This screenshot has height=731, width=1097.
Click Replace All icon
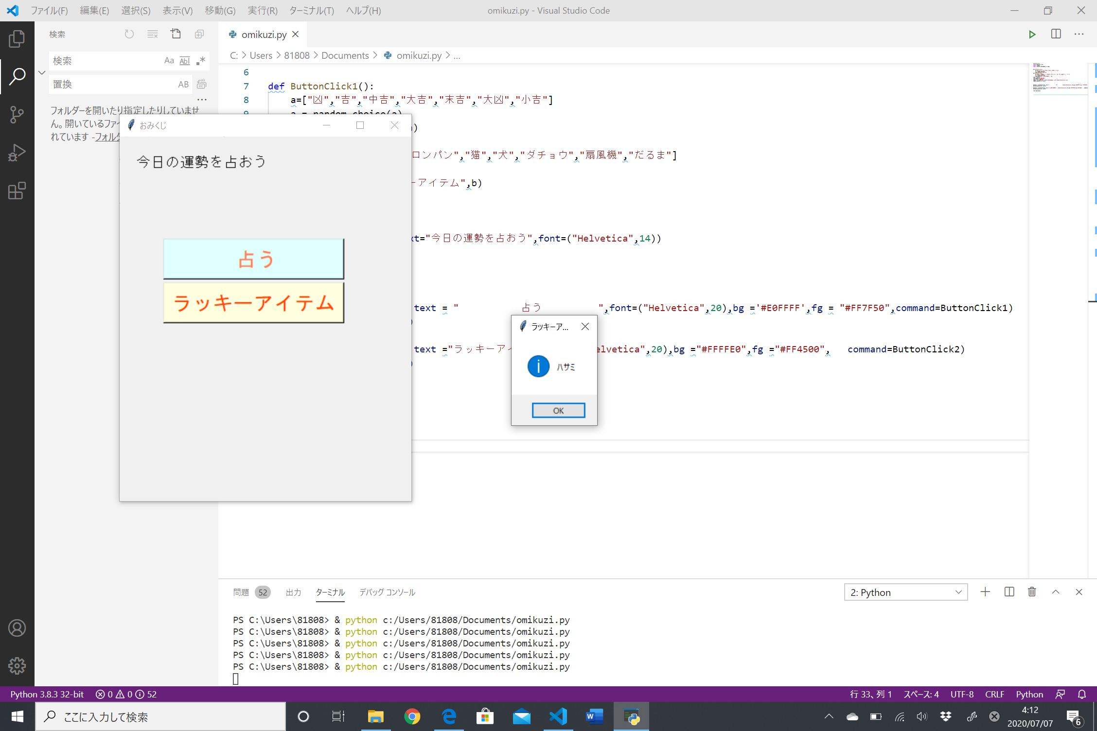pyautogui.click(x=202, y=84)
